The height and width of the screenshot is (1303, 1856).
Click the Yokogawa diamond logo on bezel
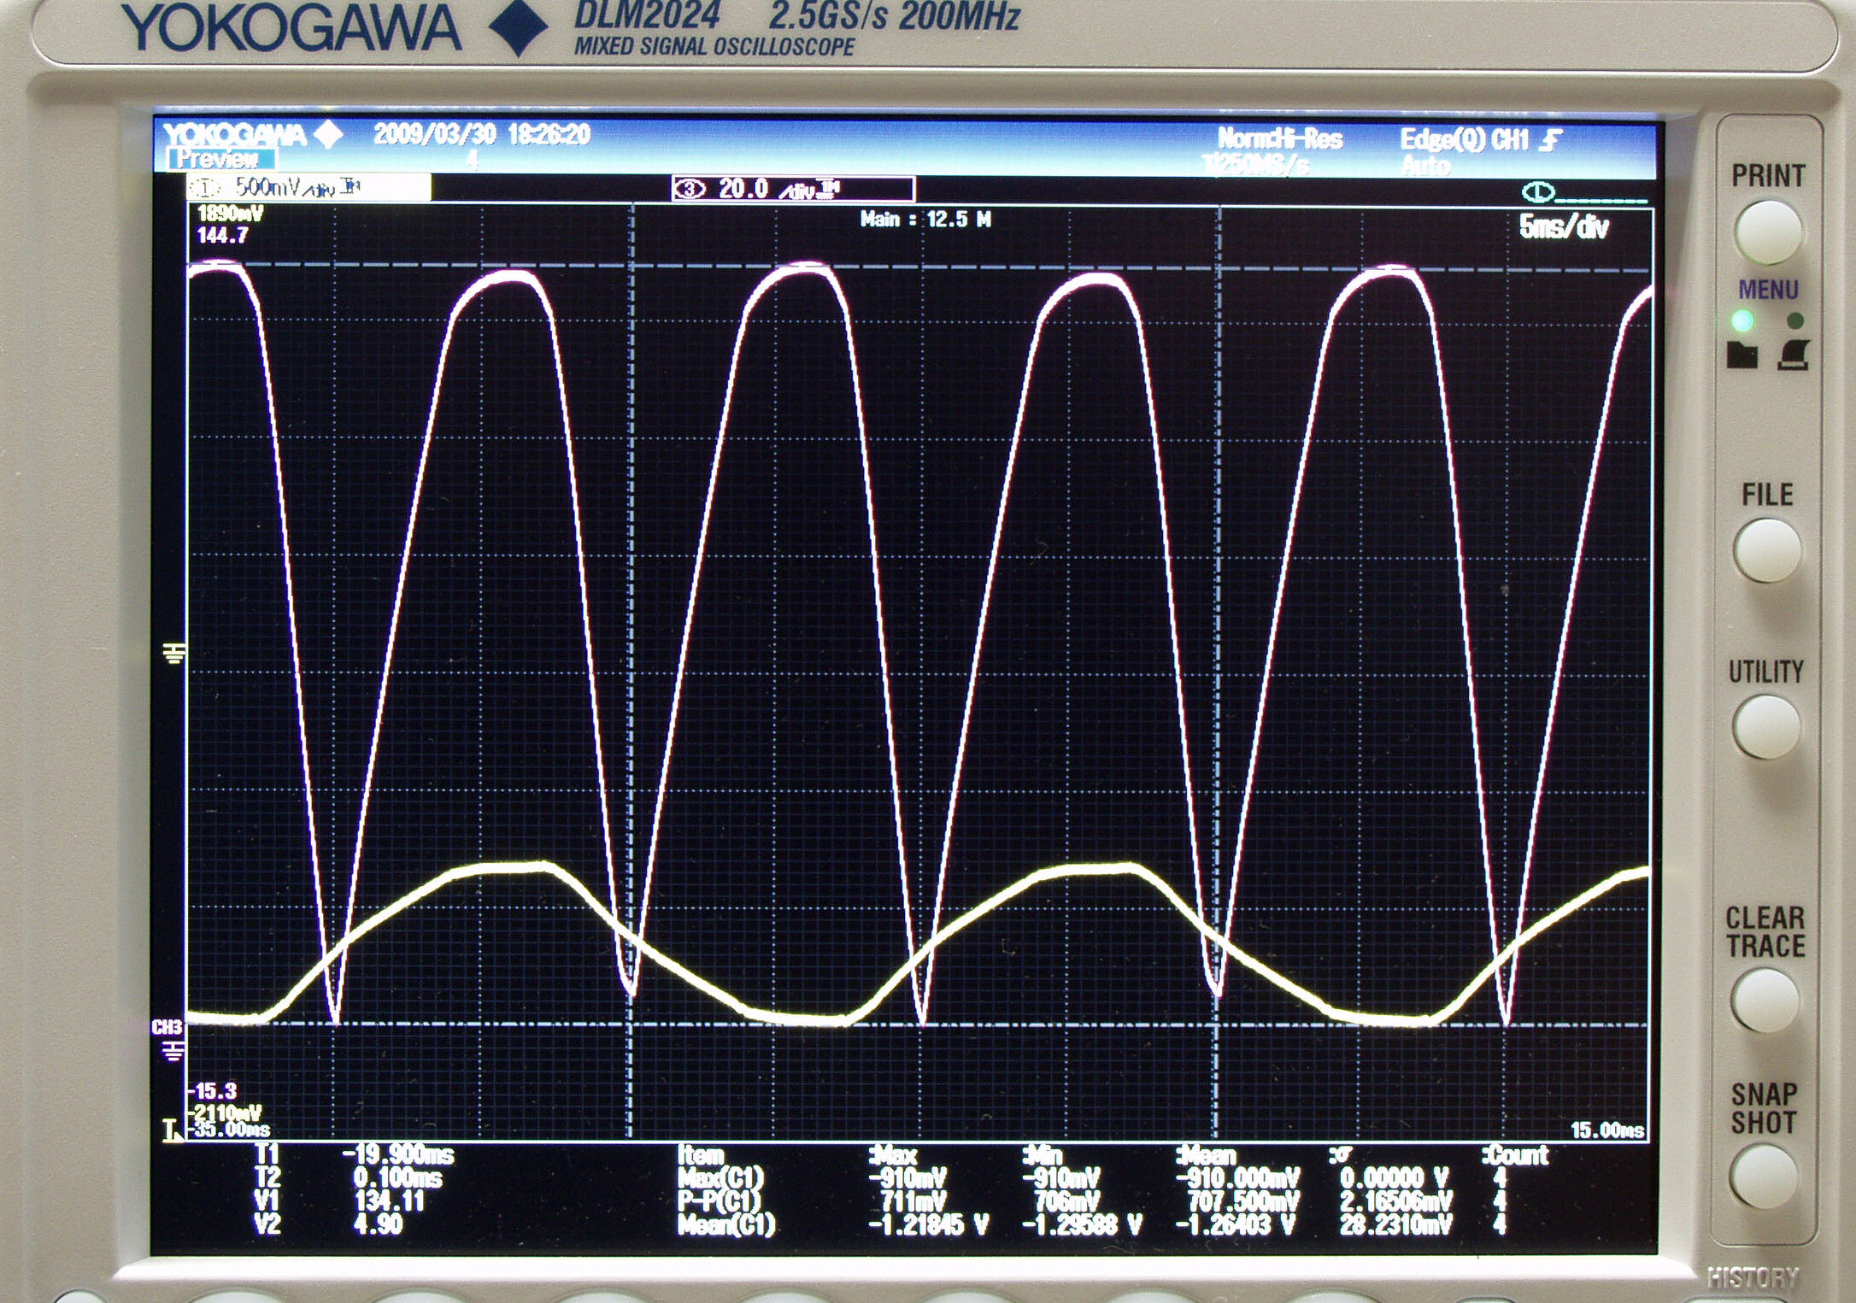pos(518,27)
